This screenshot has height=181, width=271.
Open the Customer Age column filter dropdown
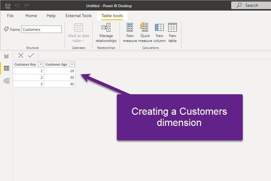pyautogui.click(x=72, y=64)
